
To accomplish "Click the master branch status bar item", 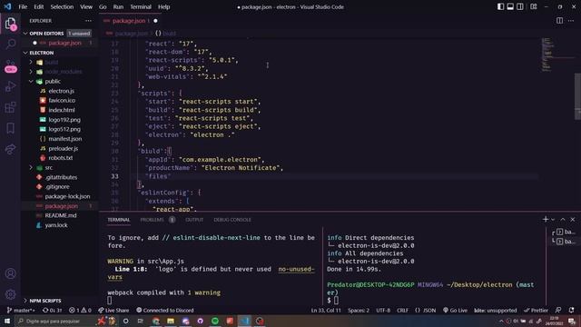I will coord(21,311).
